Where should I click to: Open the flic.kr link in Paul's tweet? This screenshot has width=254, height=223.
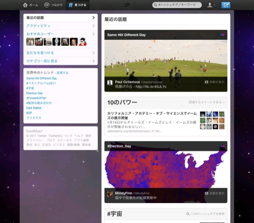(x=151, y=87)
